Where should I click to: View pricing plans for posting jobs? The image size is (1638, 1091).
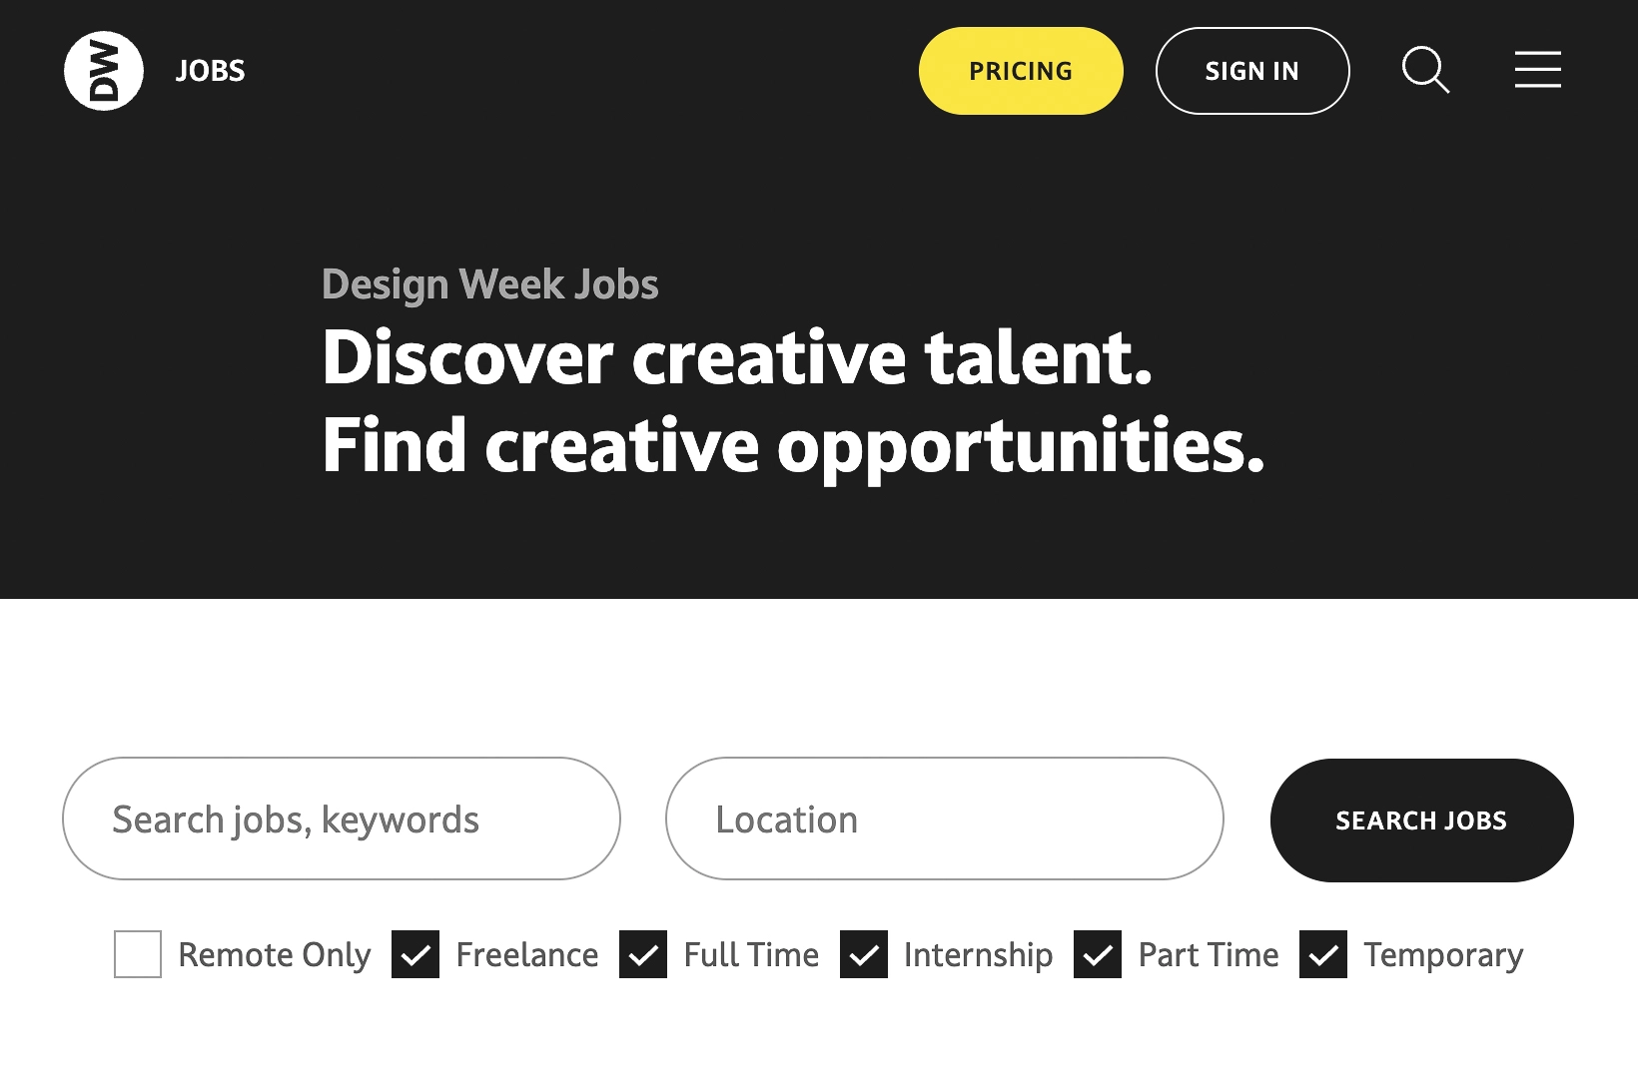1020,70
